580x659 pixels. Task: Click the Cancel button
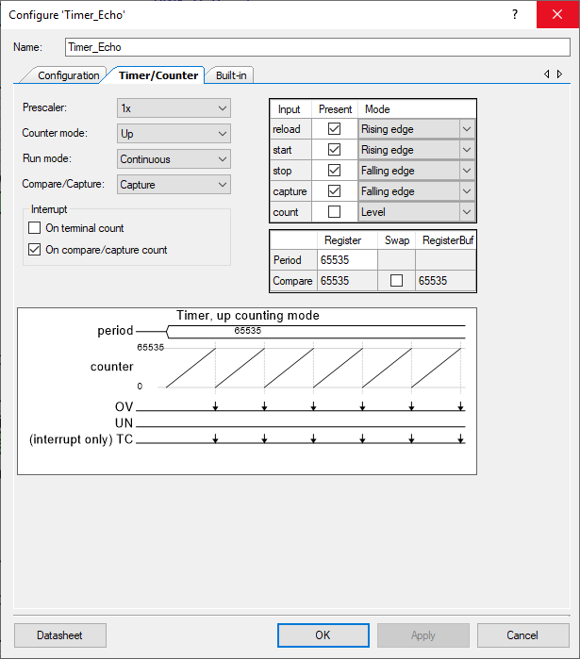[x=522, y=635]
